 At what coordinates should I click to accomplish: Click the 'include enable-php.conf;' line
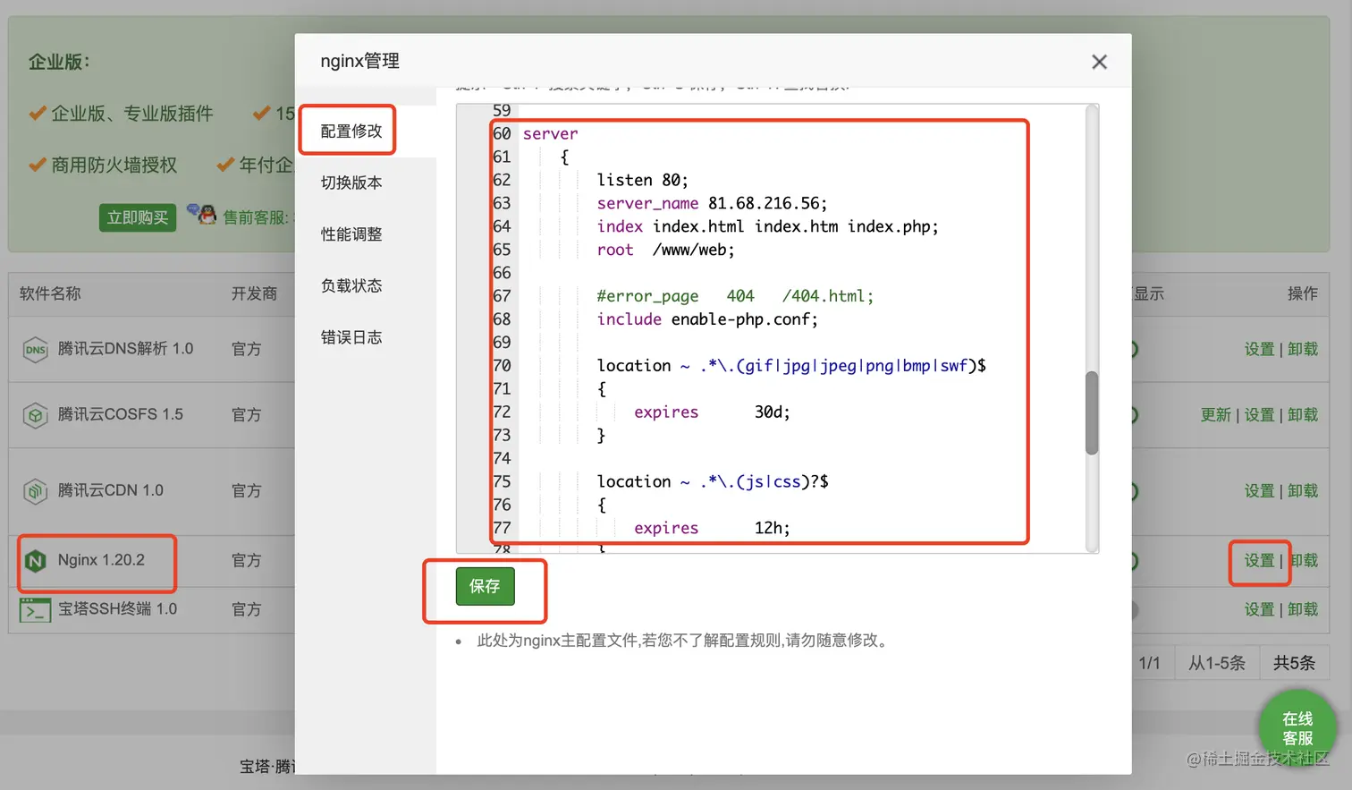point(707,319)
